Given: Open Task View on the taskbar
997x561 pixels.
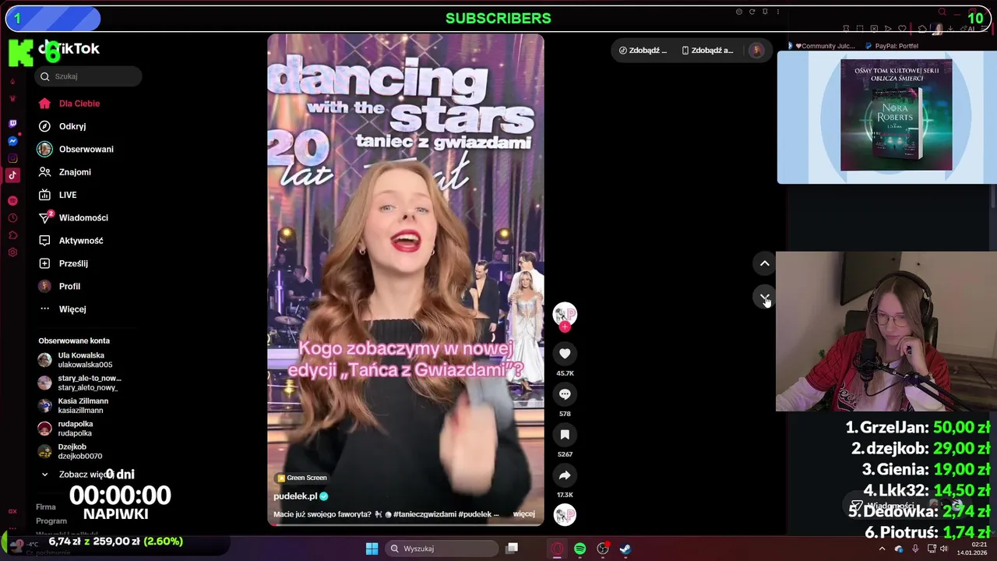Looking at the screenshot, I should 512,549.
